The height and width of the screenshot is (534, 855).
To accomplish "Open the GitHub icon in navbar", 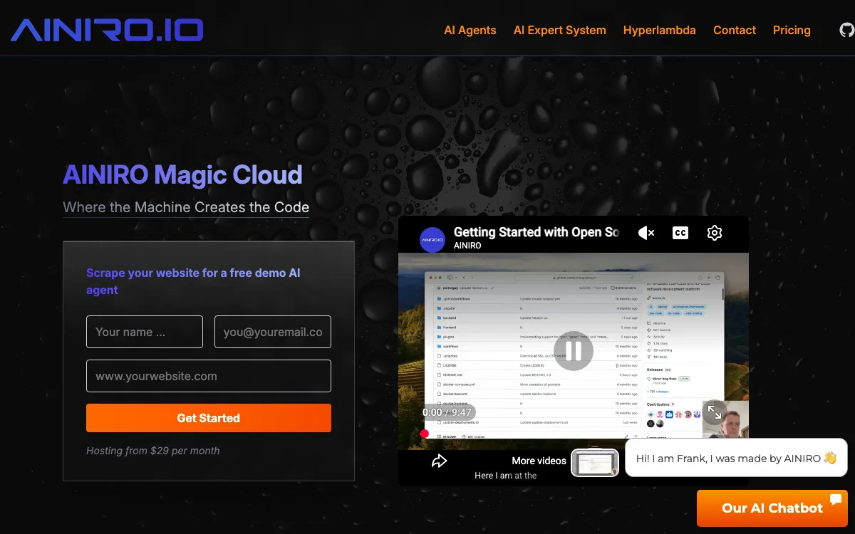I will coord(846,30).
